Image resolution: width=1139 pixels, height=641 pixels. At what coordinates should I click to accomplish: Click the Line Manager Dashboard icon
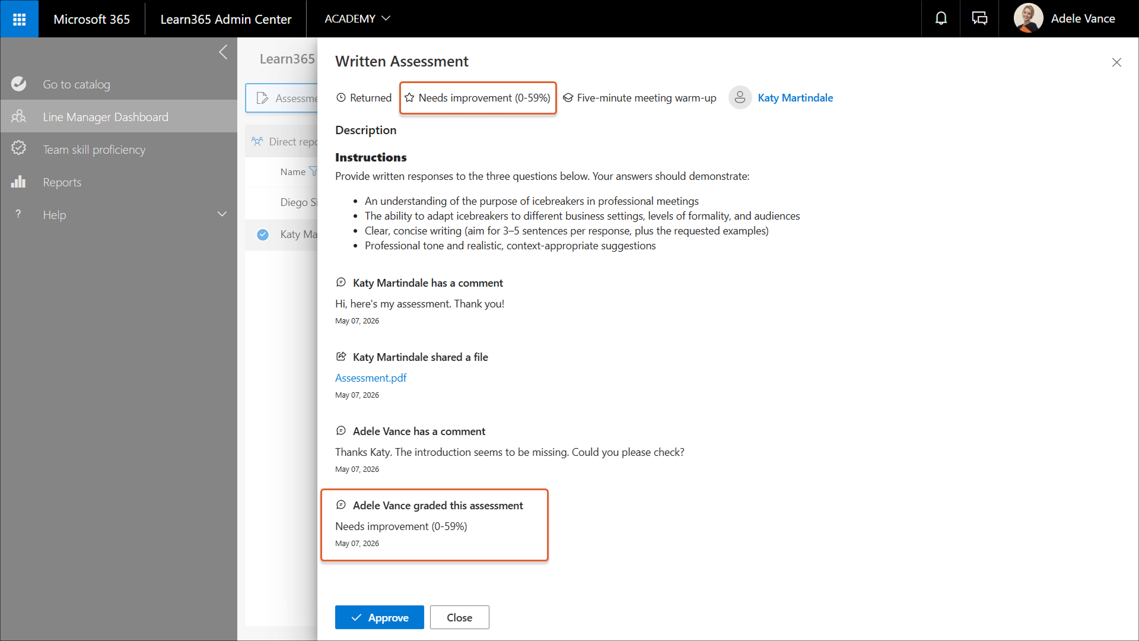click(x=19, y=116)
